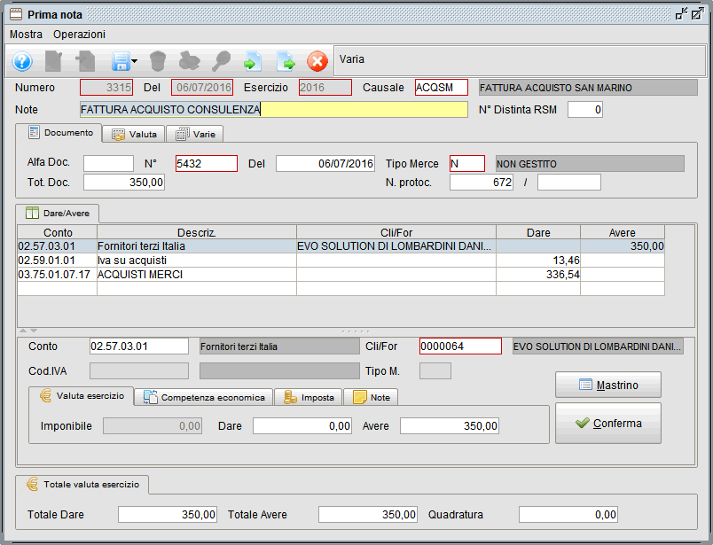Click the blue Help icon
This screenshot has width=713, height=545.
[x=21, y=60]
